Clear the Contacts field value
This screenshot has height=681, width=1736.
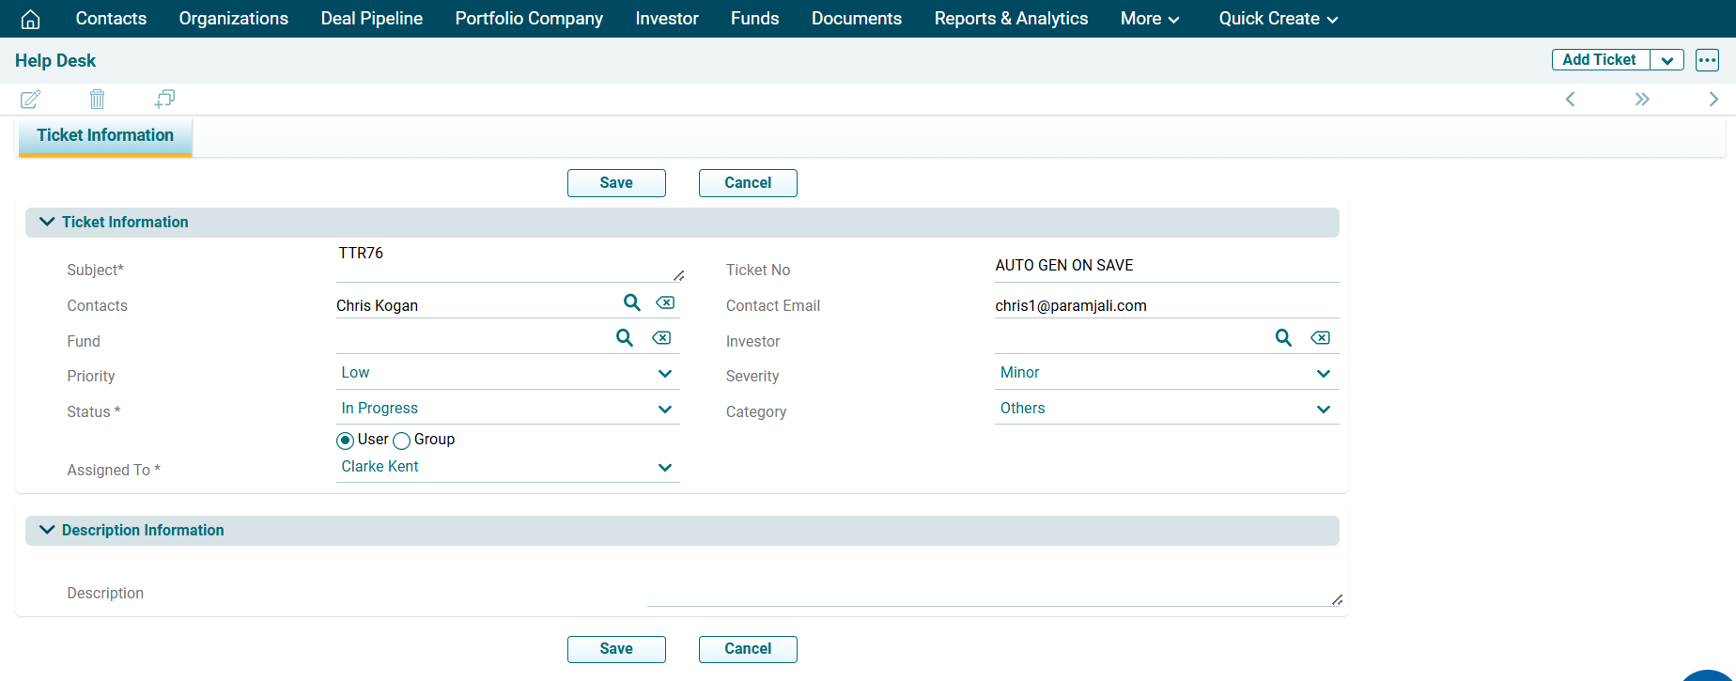click(665, 302)
